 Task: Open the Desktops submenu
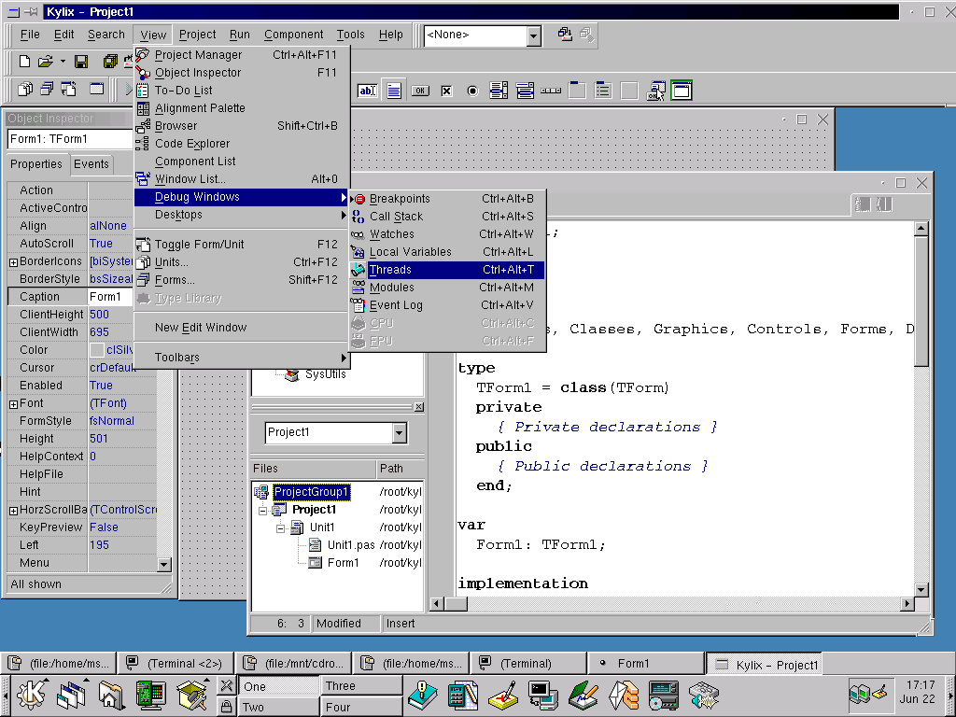point(242,215)
